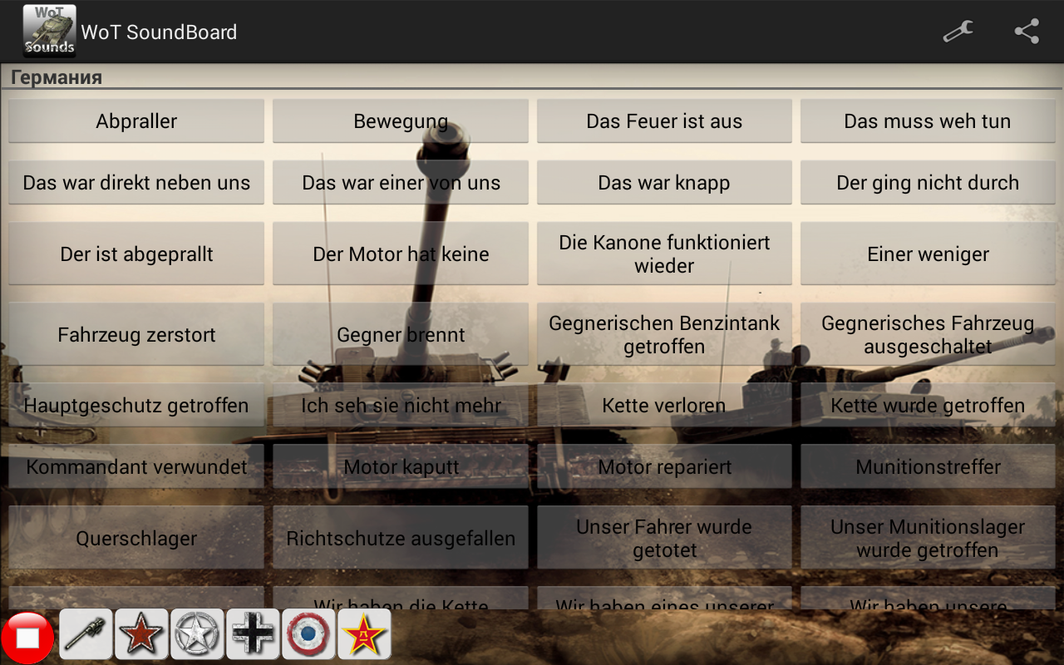Play 'Unser Fahrer wurde getotet' sound
The width and height of the screenshot is (1064, 665).
pyautogui.click(x=664, y=539)
